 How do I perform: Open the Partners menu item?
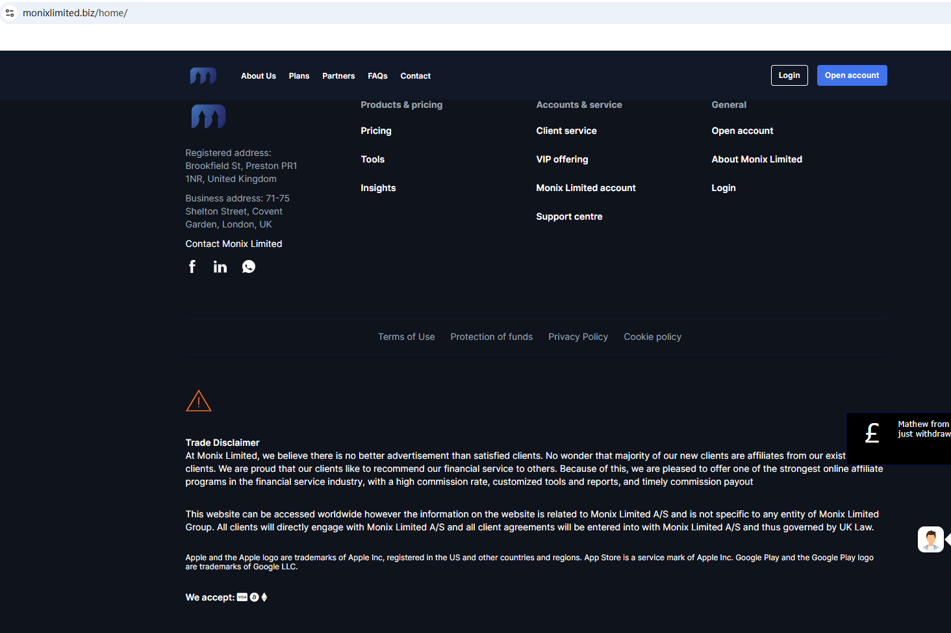pos(338,76)
